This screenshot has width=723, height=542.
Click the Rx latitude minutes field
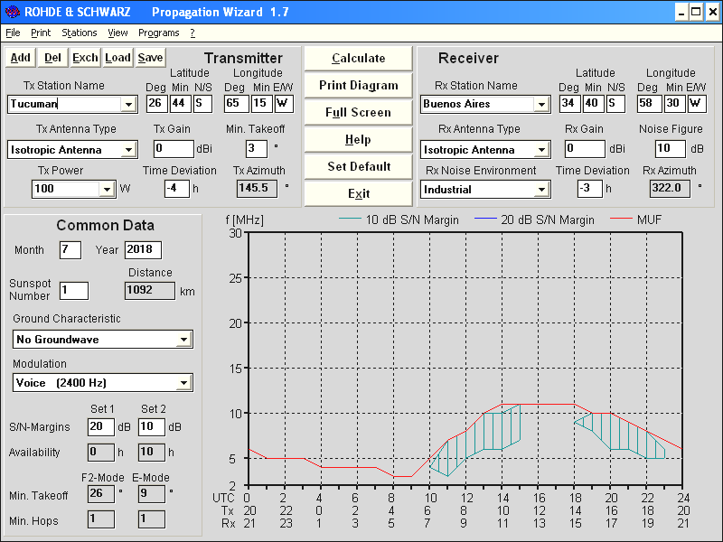coord(593,104)
